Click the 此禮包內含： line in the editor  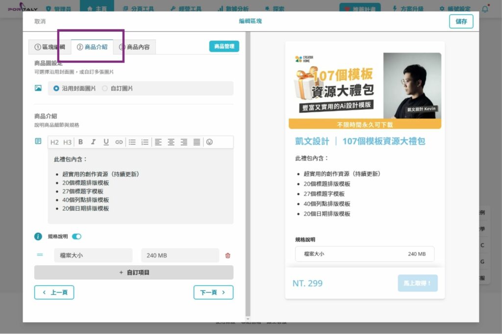click(71, 159)
